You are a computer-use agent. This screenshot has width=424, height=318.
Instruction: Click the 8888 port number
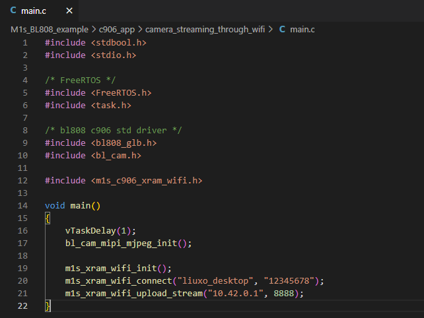[x=284, y=294]
